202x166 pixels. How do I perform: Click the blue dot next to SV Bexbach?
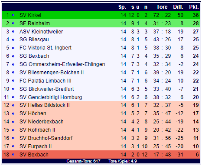coord(13,155)
